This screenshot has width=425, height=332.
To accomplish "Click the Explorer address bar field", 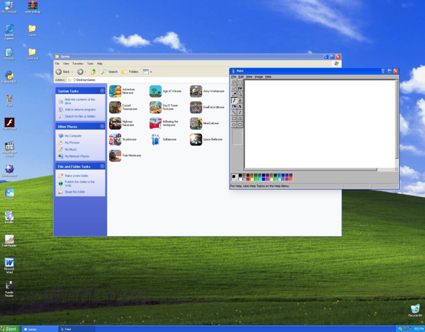I will (199, 80).
